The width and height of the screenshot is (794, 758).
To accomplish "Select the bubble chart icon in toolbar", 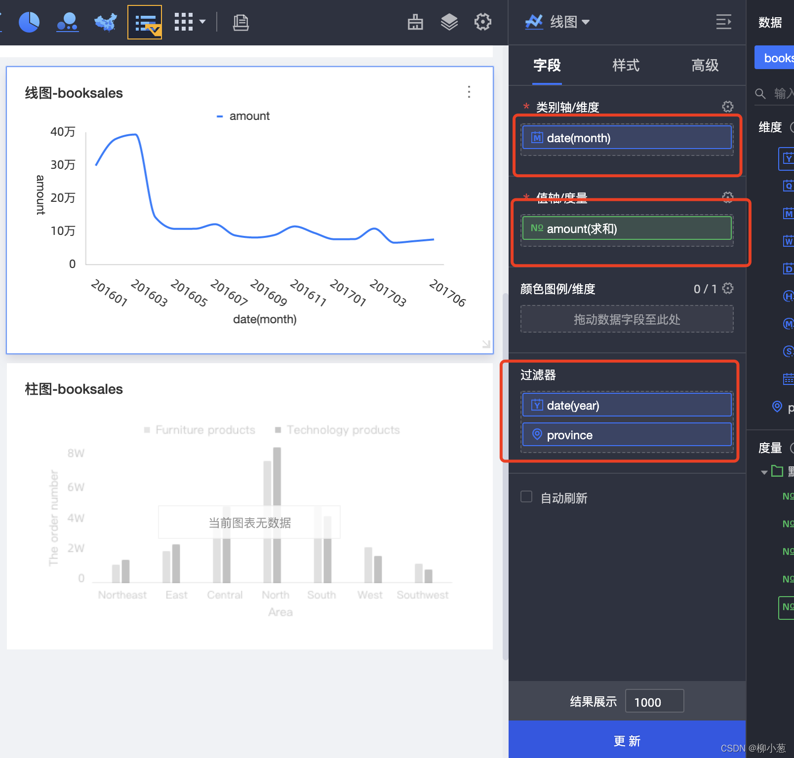I will [68, 22].
